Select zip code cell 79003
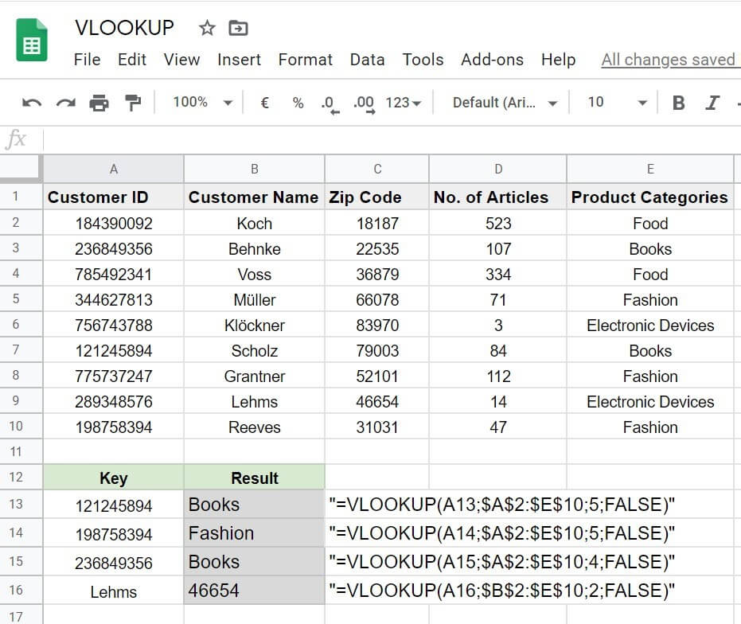Screen dimensions: 741x624 [x=377, y=351]
